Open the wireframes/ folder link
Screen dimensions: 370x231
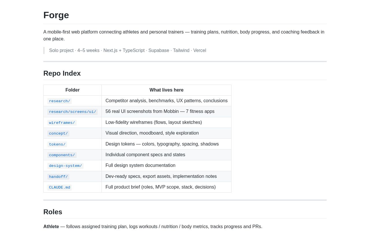point(62,123)
